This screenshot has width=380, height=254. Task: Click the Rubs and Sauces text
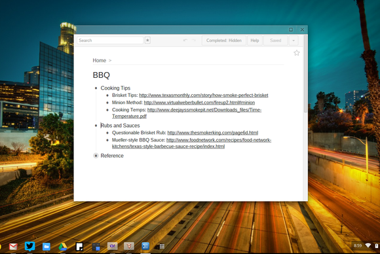(x=120, y=126)
